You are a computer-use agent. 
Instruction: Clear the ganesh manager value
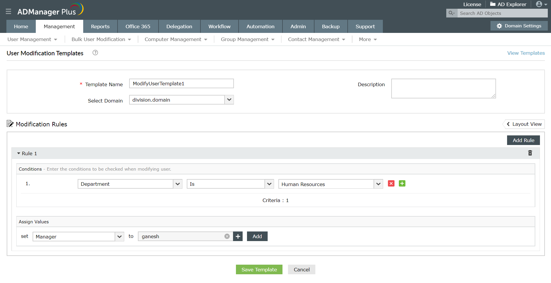[x=227, y=236]
